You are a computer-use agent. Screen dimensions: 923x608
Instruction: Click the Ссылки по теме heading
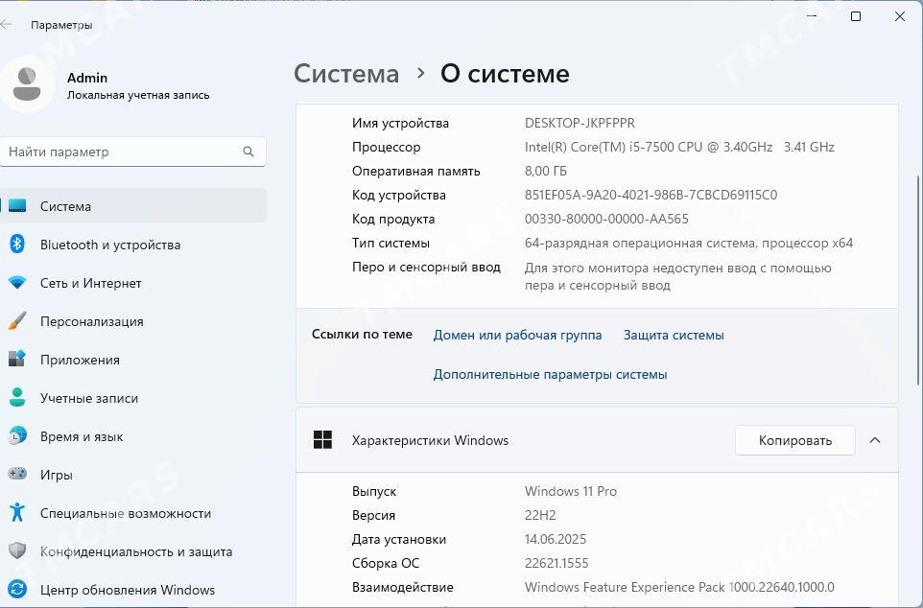[362, 335]
